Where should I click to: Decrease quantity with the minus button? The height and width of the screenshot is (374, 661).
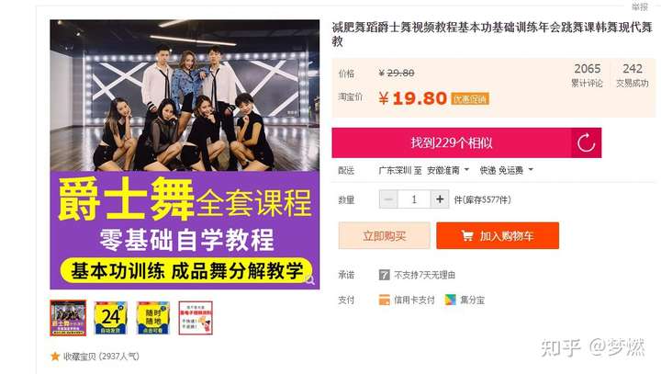[x=388, y=199]
